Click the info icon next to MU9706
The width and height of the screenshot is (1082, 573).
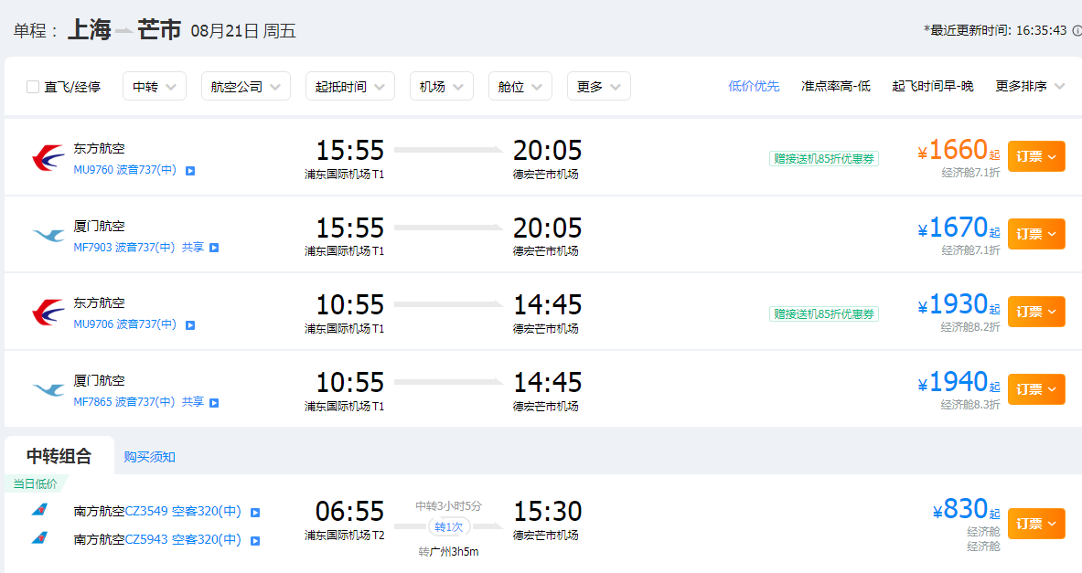190,325
